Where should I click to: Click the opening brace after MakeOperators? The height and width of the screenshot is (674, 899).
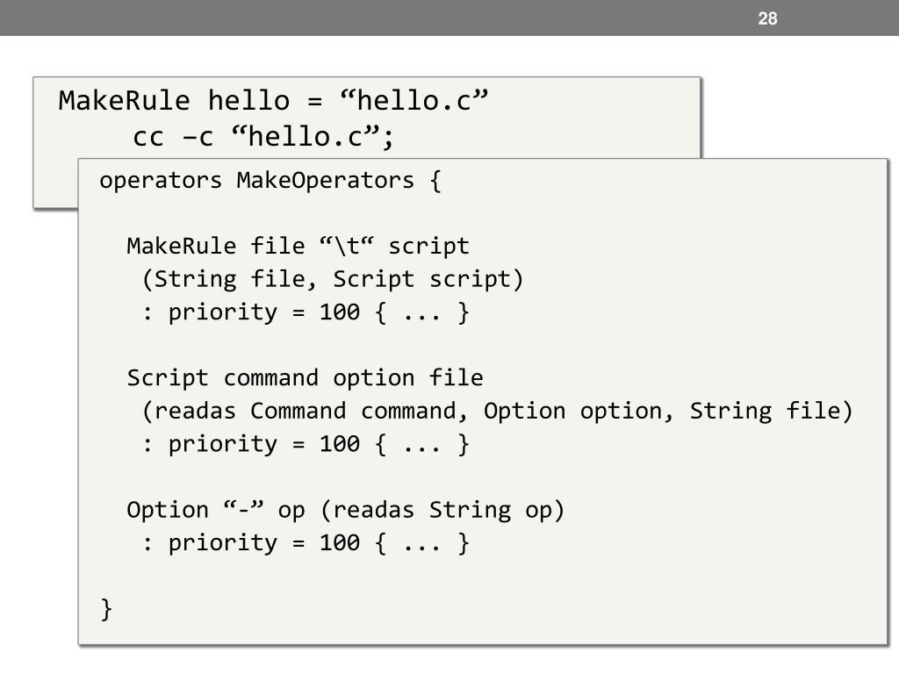tap(435, 181)
